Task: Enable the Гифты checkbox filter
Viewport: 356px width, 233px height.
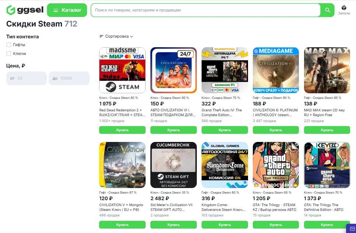Action: (9, 45)
